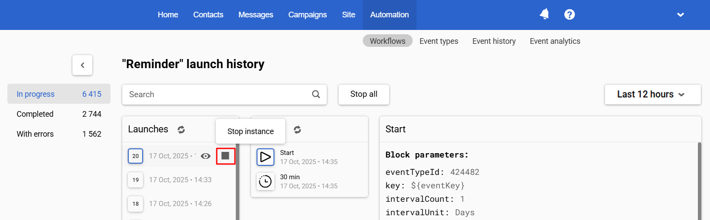Image resolution: width=710 pixels, height=220 pixels.
Task: Open the Last 12 hours dropdown
Action: (x=652, y=94)
